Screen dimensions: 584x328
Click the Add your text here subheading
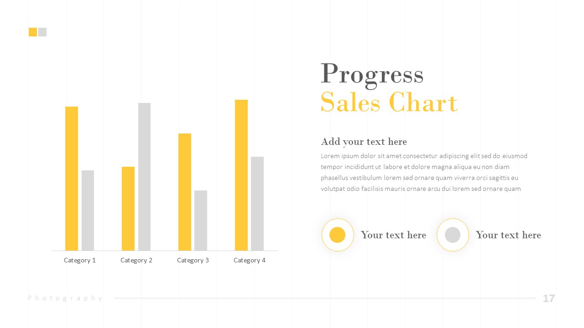364,142
